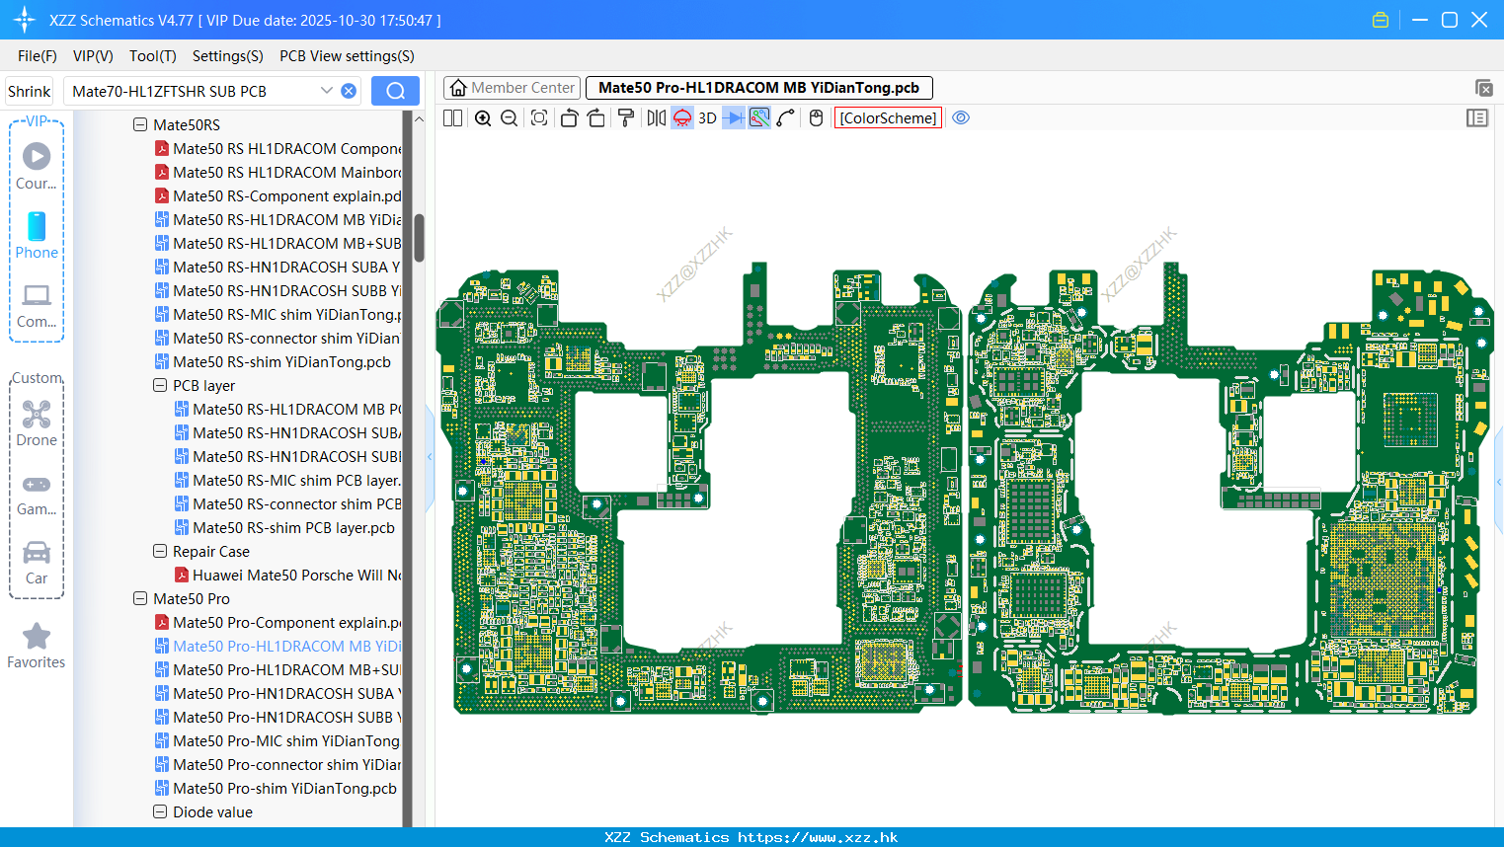The image size is (1504, 847).
Task: Toggle the red lamp highlight tool
Action: coord(682,118)
